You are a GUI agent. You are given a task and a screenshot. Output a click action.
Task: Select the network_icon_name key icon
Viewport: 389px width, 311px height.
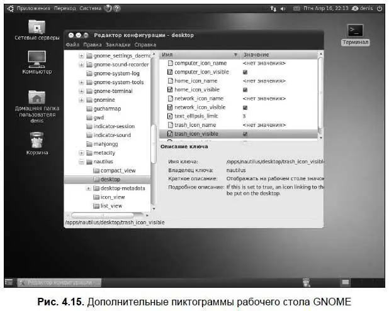click(x=170, y=99)
